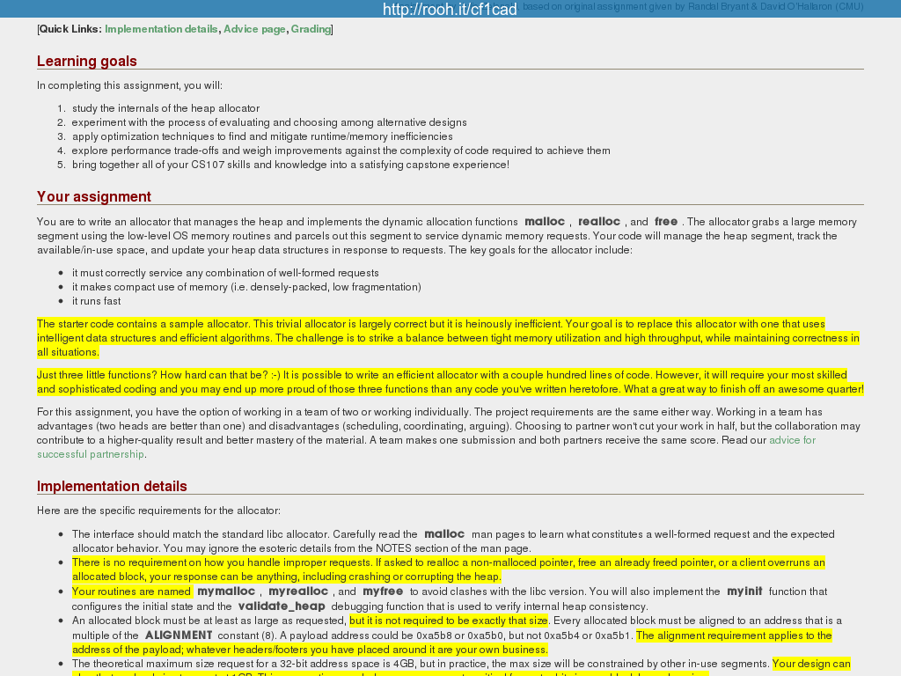Click the bold myfree function name
Image resolution: width=901 pixels, height=676 pixels.
click(383, 591)
